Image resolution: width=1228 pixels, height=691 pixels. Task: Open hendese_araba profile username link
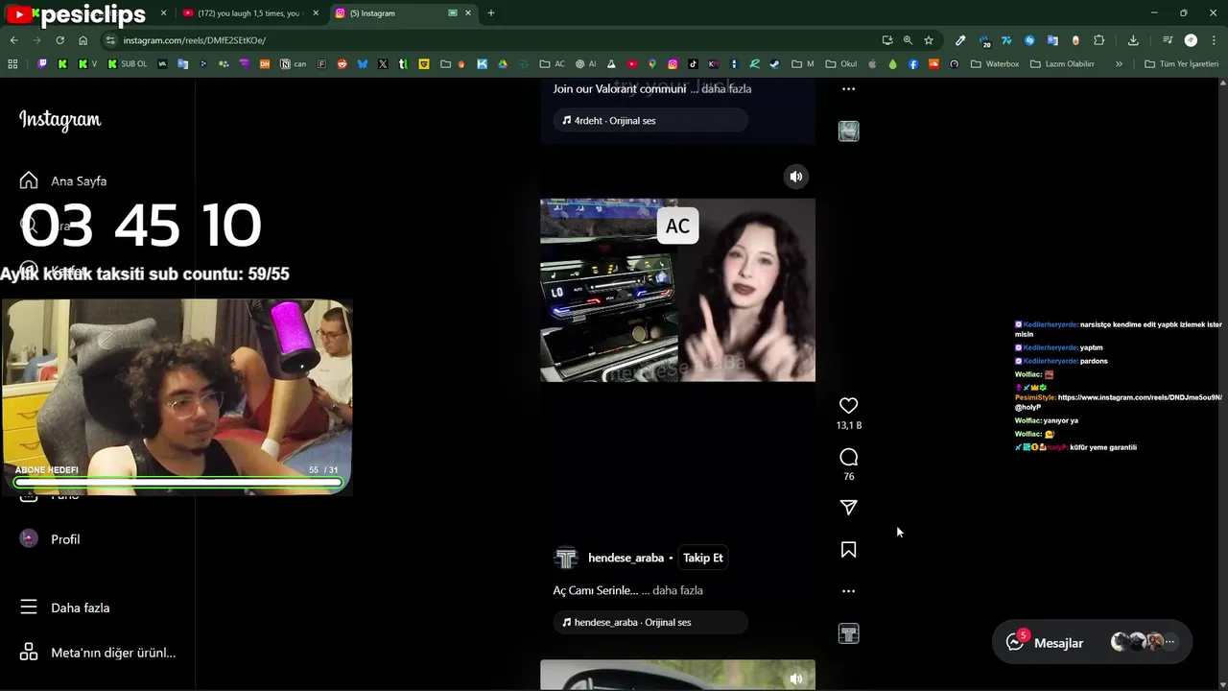pos(626,558)
